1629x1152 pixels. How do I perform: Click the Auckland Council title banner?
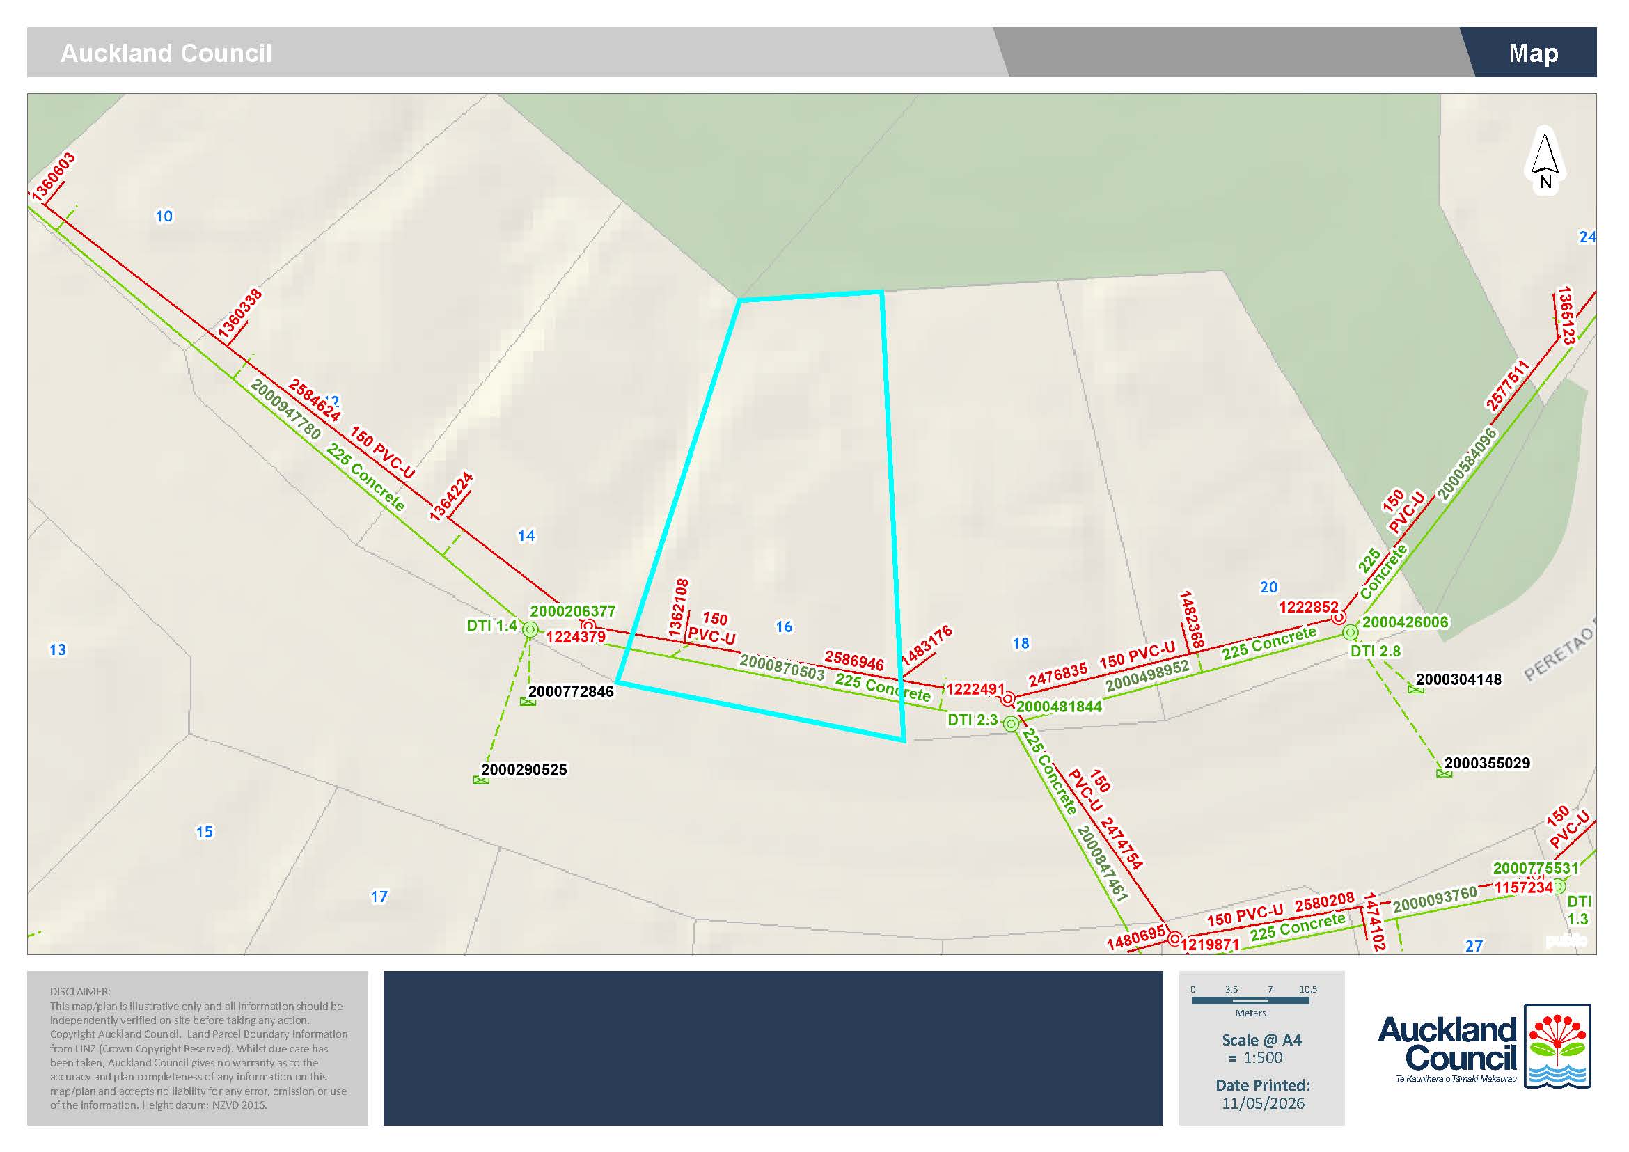click(x=166, y=53)
